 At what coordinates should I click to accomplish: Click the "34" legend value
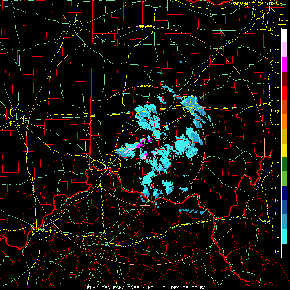277,137
